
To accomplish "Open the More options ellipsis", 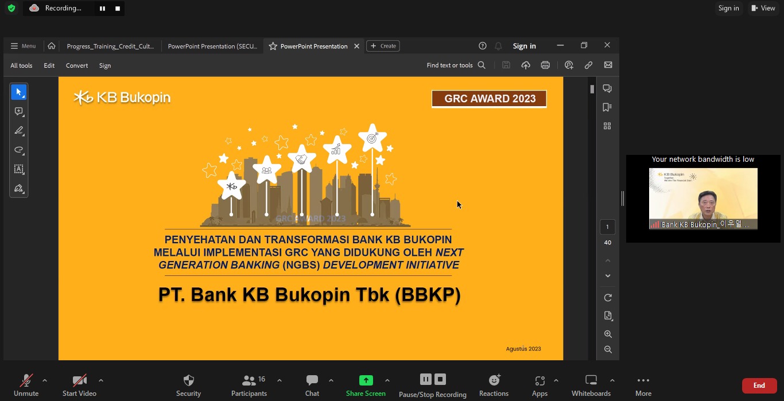I will pyautogui.click(x=643, y=385).
